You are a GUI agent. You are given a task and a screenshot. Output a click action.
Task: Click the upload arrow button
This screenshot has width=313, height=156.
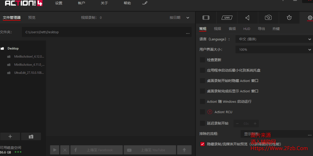pos(184,150)
